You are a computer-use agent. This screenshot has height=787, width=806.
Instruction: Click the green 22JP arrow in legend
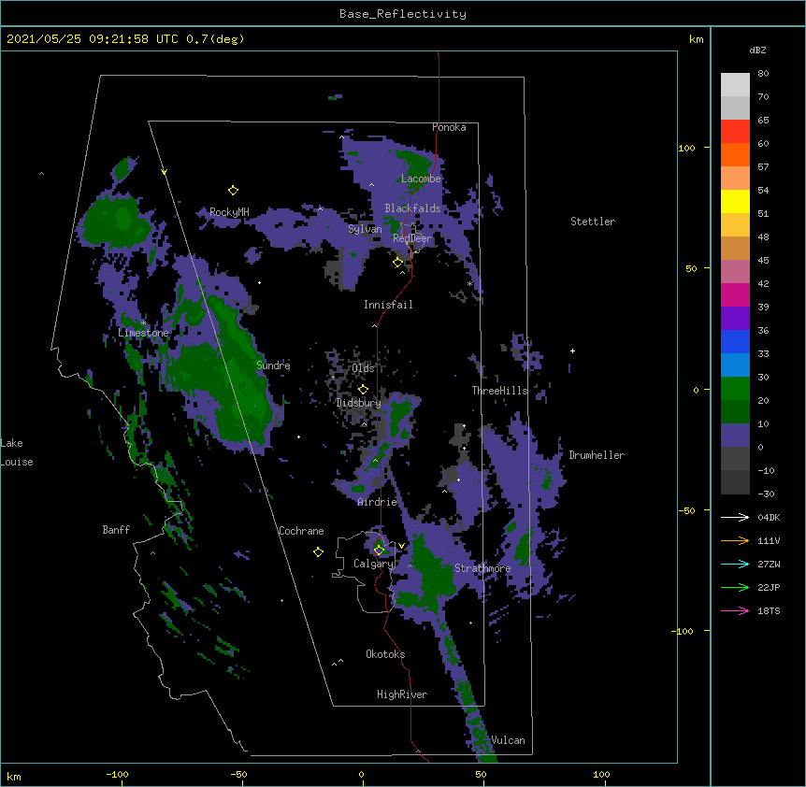point(735,587)
